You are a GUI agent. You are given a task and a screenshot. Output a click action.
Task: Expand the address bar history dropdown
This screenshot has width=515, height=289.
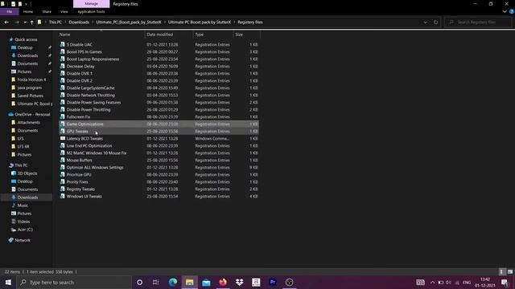tap(426, 22)
